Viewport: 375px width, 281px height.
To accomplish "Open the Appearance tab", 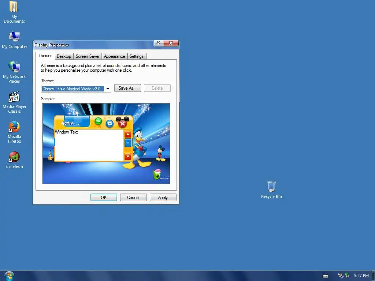I will 114,56.
